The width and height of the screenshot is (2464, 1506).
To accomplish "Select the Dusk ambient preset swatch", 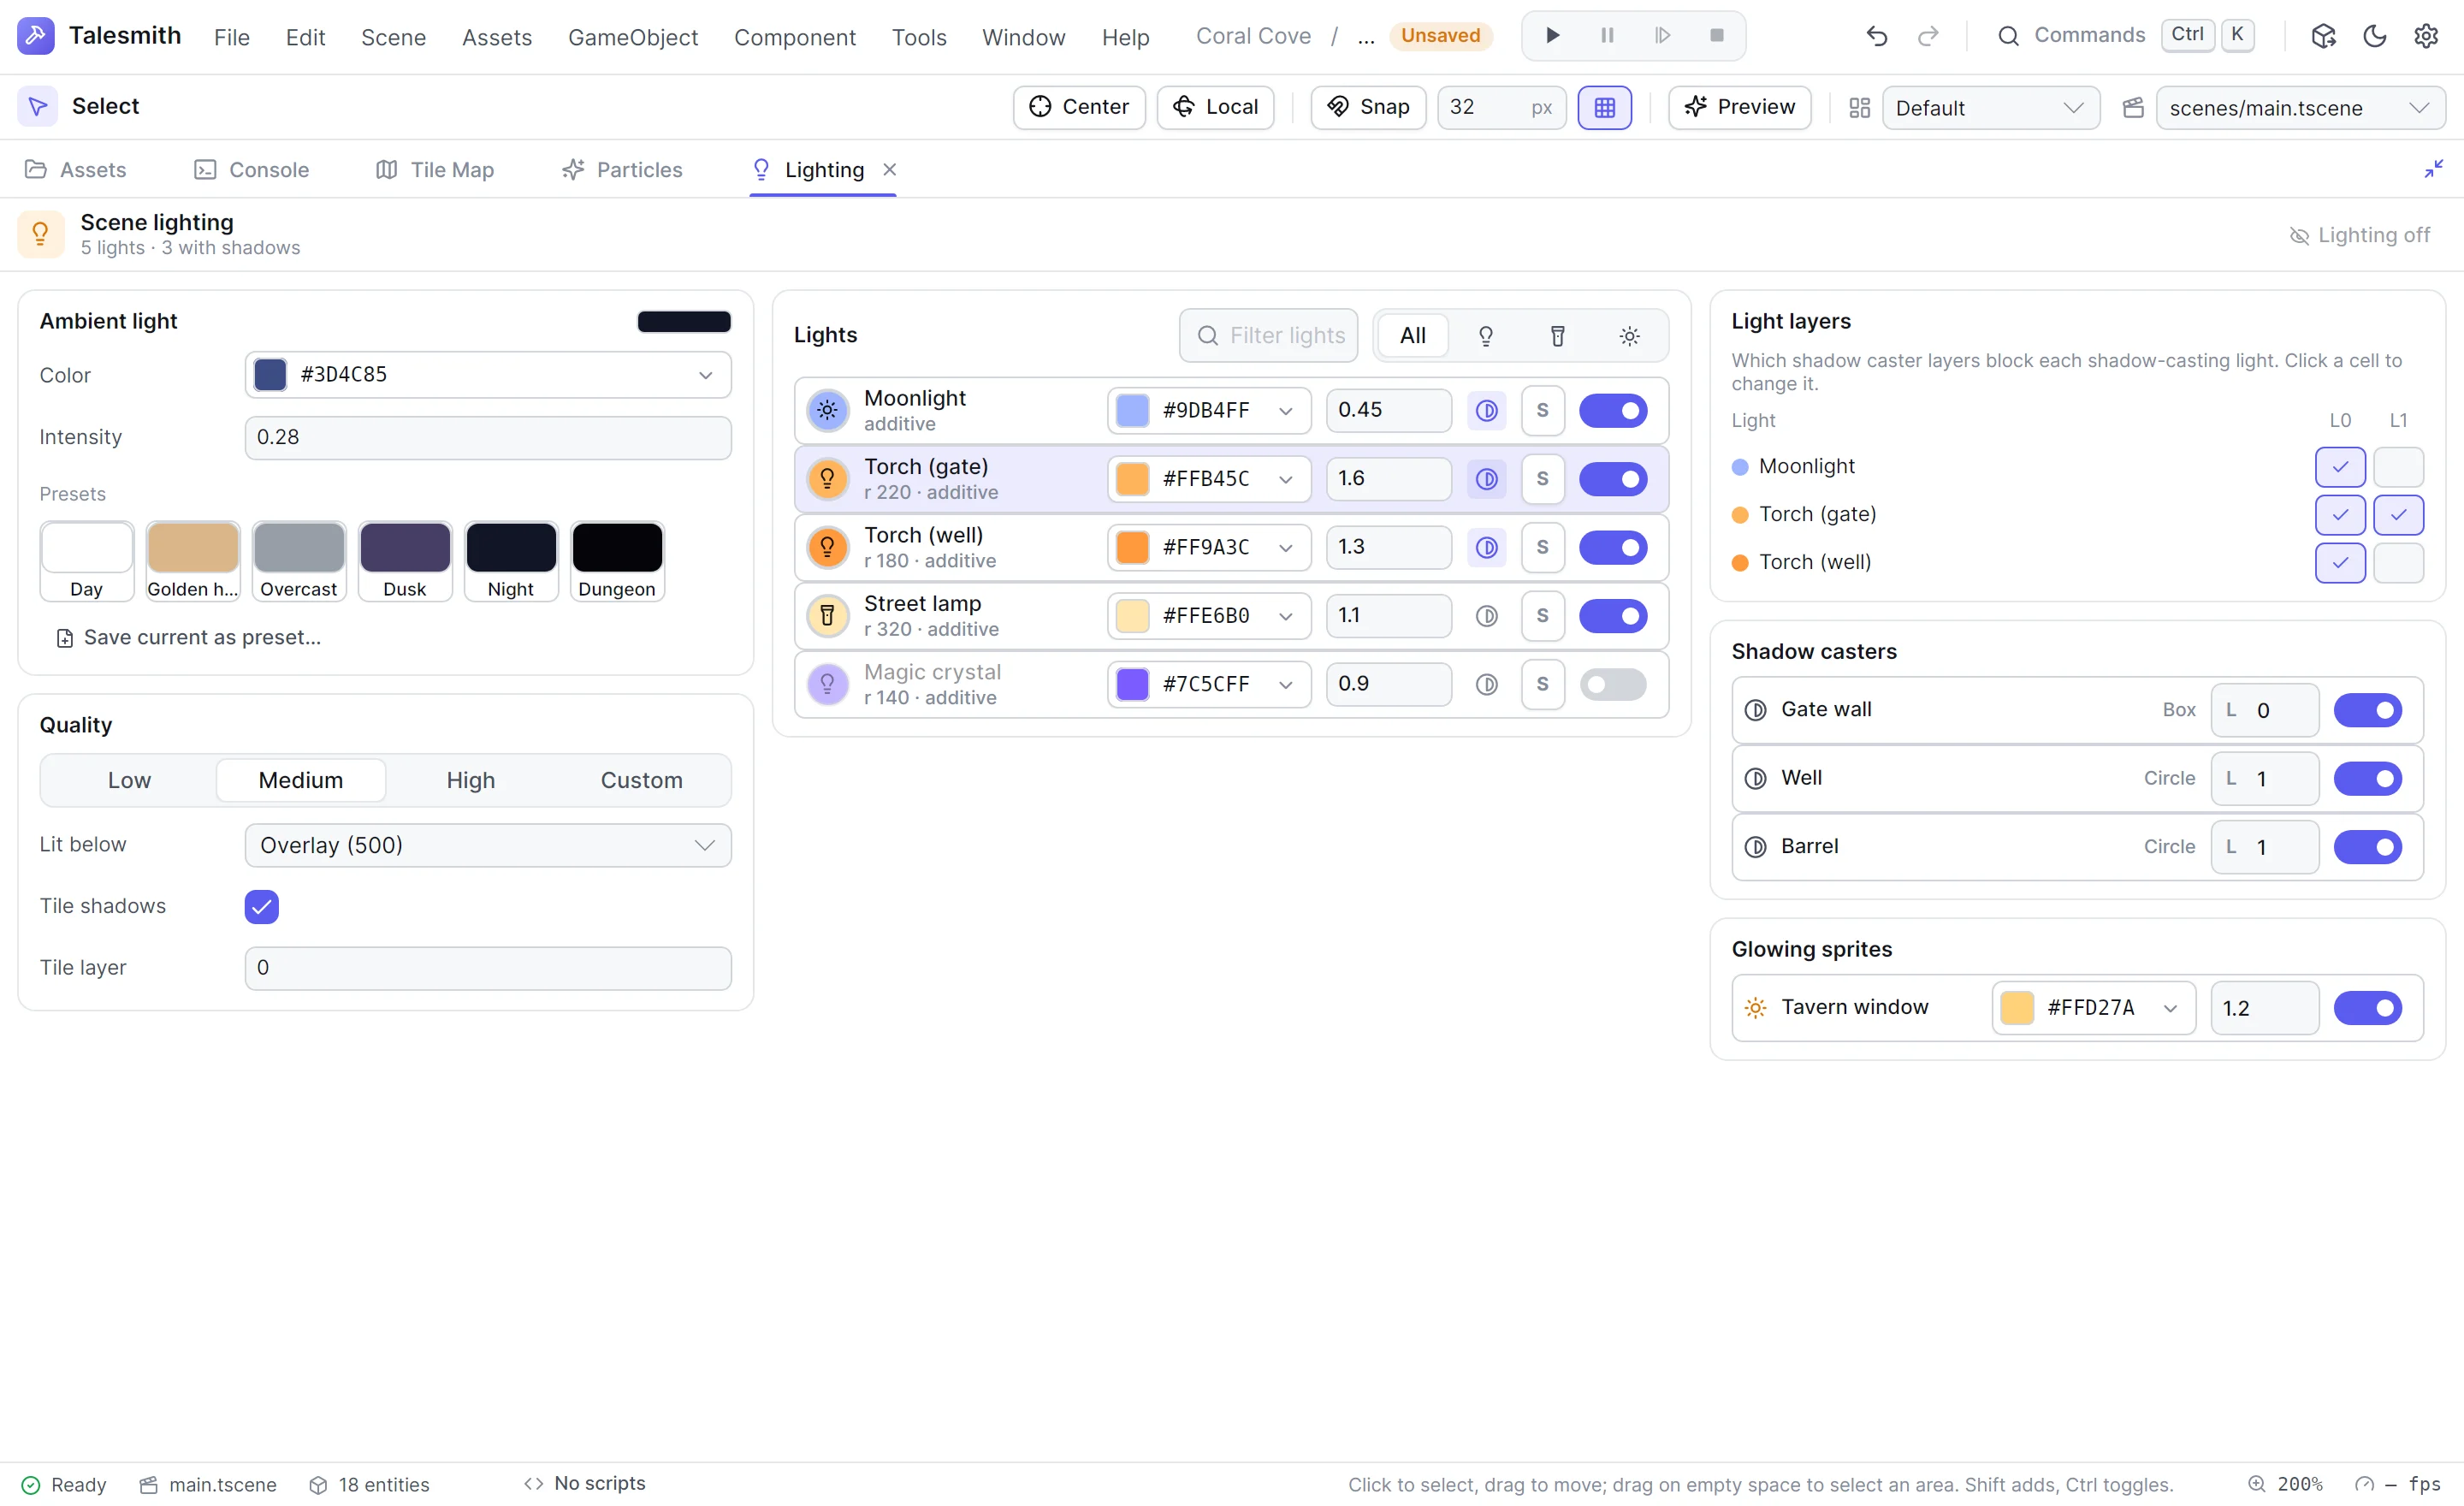I will point(405,561).
